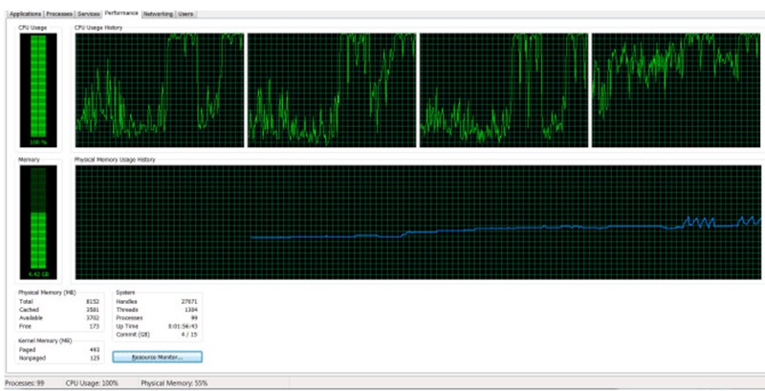Click the Performance tab
The width and height of the screenshot is (765, 391).
[x=121, y=14]
